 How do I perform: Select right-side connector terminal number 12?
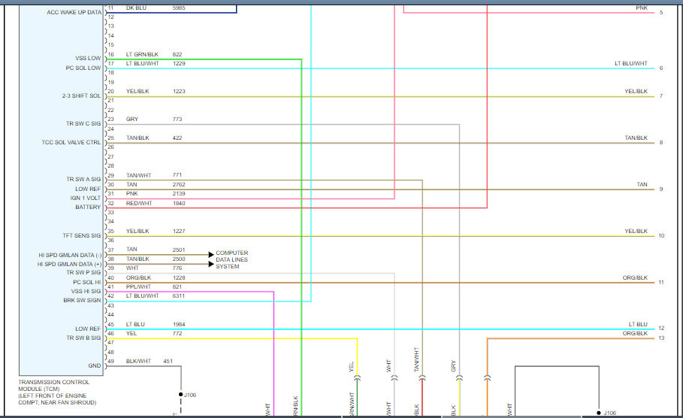click(661, 329)
